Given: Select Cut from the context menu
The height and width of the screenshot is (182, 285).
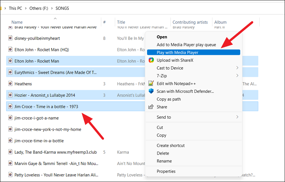Looking at the screenshot, I should pos(160,127).
